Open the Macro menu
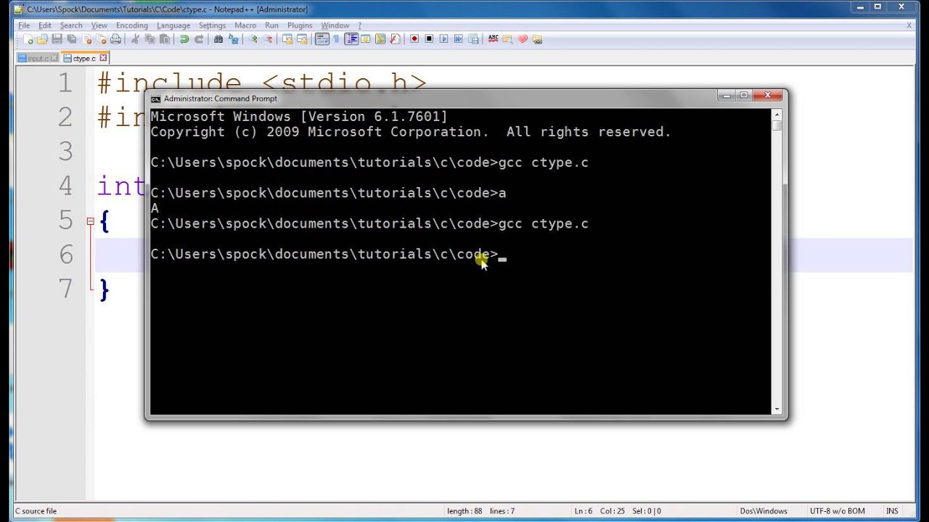This screenshot has width=929, height=522. coord(245,25)
